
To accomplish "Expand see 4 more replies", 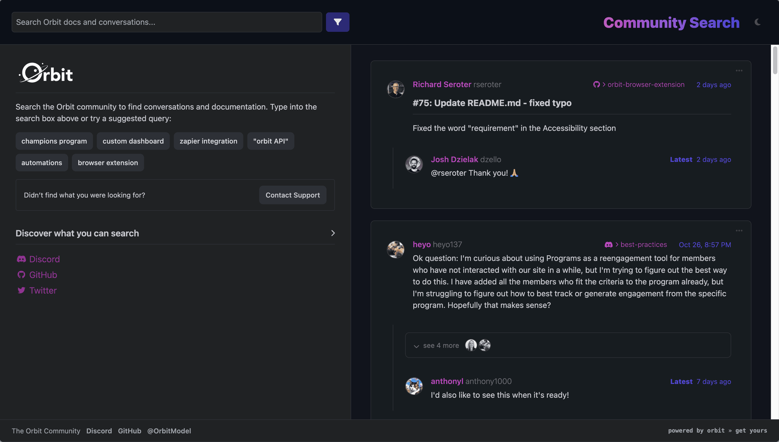I will pyautogui.click(x=568, y=345).
